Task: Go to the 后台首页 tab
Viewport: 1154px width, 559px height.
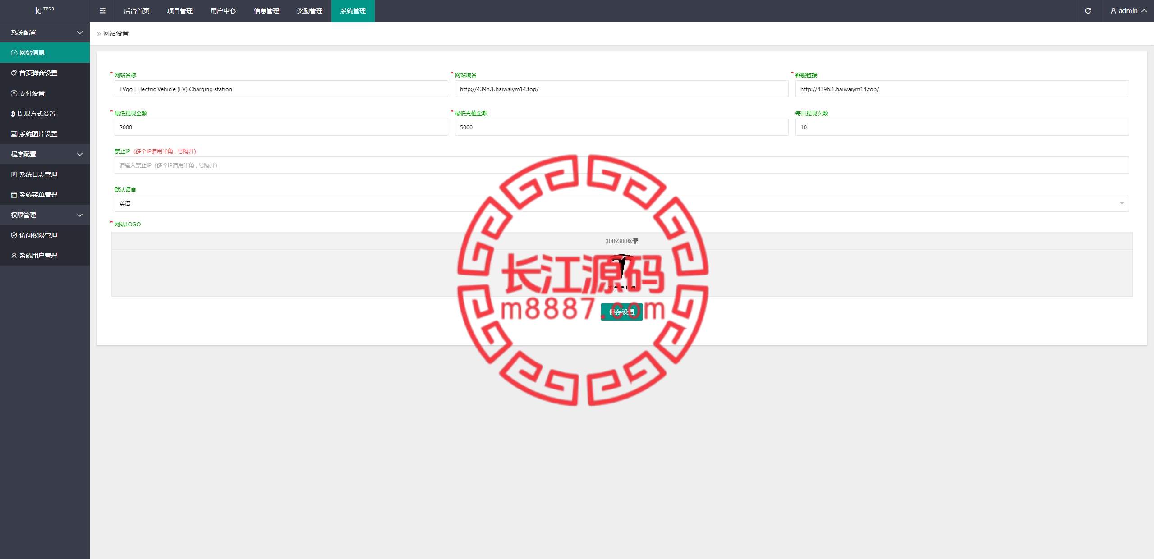Action: [x=137, y=11]
